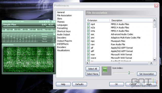Open DSP/Effects settings
This screenshot has height=93, width=162.
point(63,44)
